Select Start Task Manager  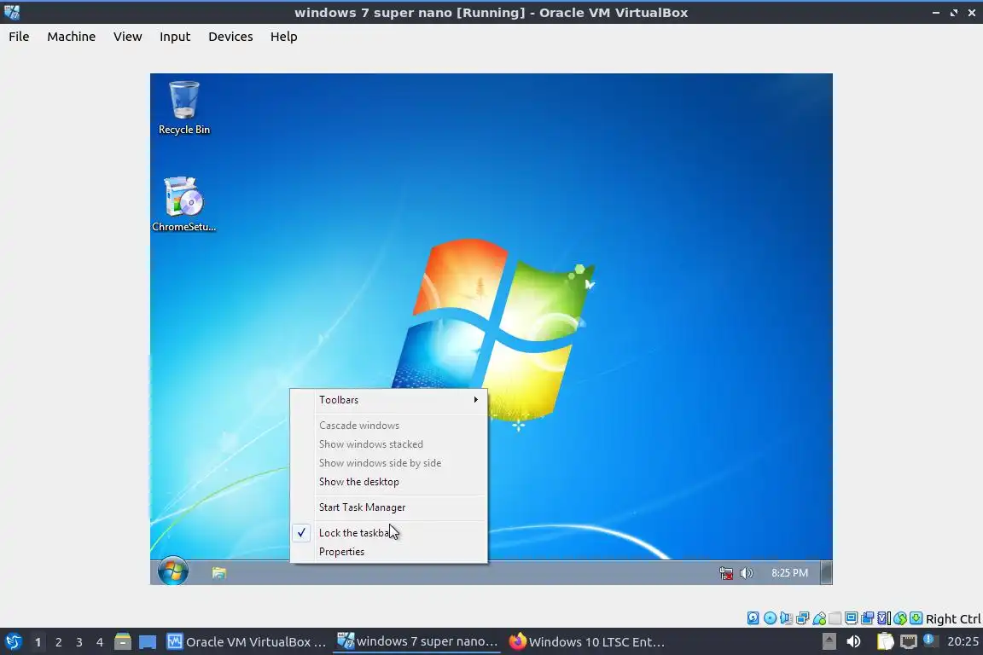(x=389, y=507)
